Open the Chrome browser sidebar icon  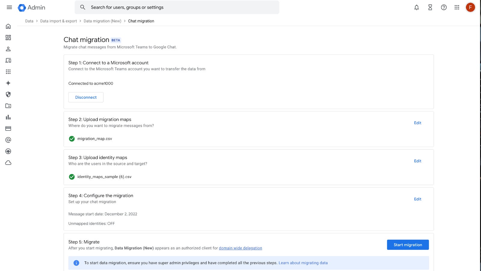tap(8, 151)
